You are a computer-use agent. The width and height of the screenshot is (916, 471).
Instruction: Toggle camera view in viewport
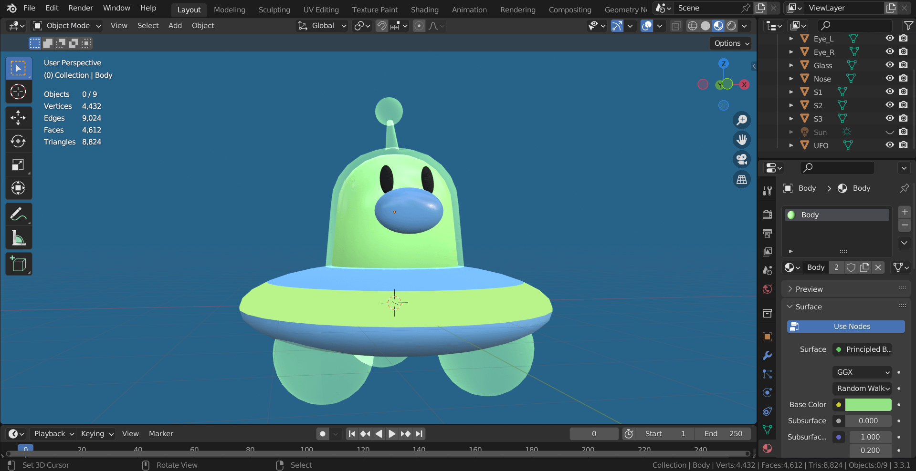click(x=742, y=159)
